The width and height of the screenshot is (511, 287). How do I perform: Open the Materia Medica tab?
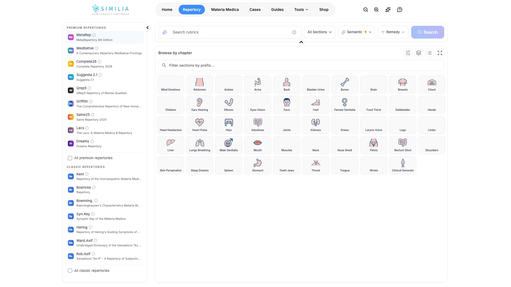[225, 10]
